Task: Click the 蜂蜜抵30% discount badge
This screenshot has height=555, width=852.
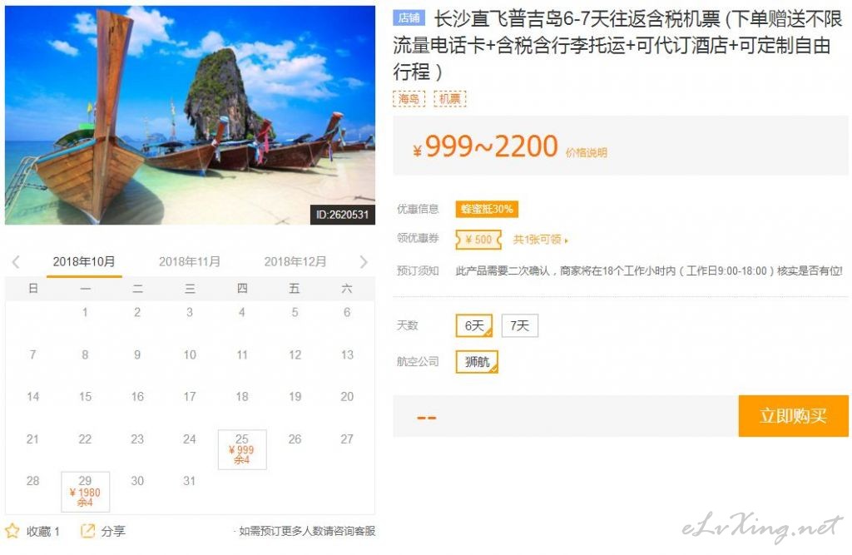Action: click(487, 209)
